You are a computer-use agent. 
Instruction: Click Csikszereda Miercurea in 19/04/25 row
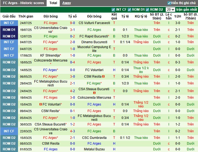click(x=94, y=98)
